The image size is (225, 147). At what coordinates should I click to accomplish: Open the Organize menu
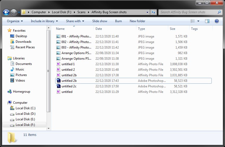click(x=15, y=21)
